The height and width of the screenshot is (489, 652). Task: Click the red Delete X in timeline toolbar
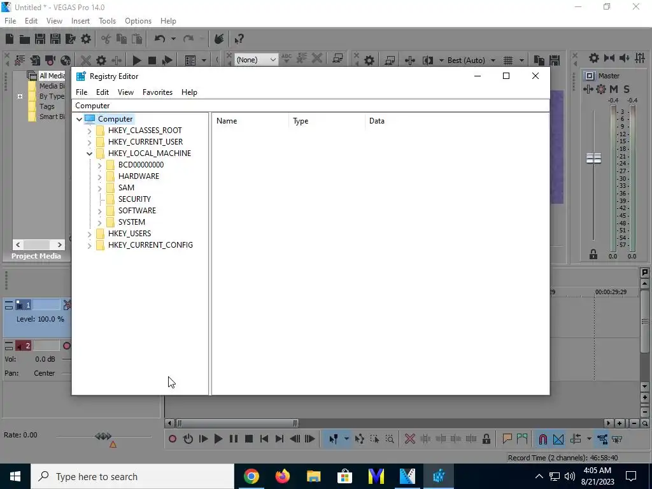tap(410, 439)
